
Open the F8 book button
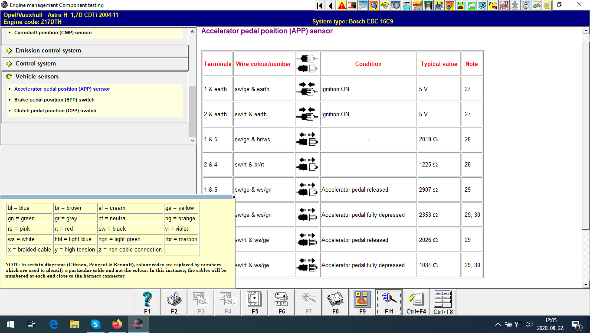coord(335,302)
